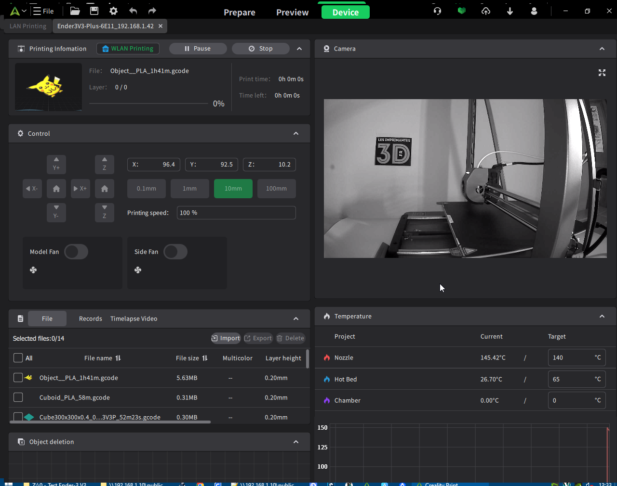Screen dimensions: 617x486
Task: Collapse the Object deletion section
Action: (x=296, y=442)
